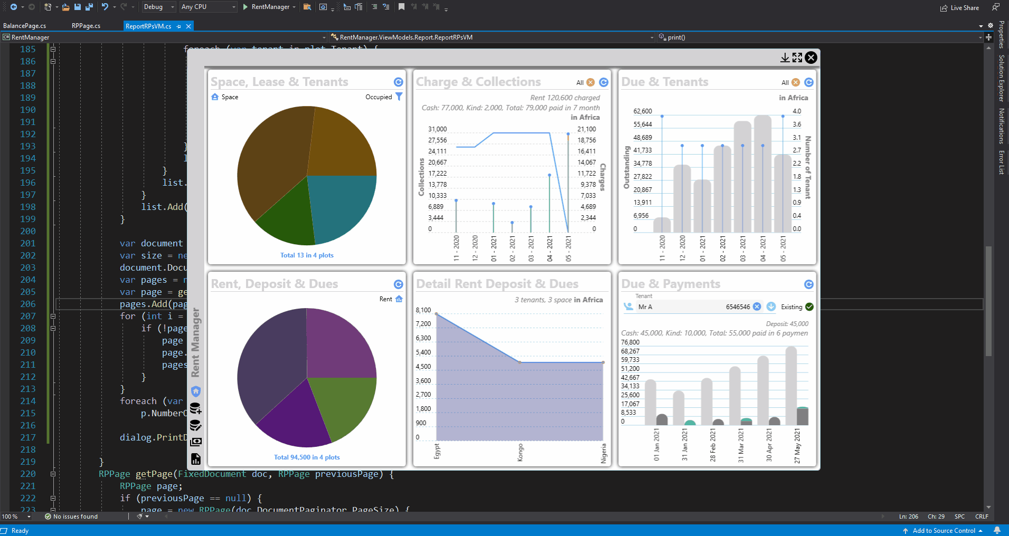Viewport: 1009px width, 536px height.
Task: Refresh the Due & Tenants card
Action: coord(809,82)
